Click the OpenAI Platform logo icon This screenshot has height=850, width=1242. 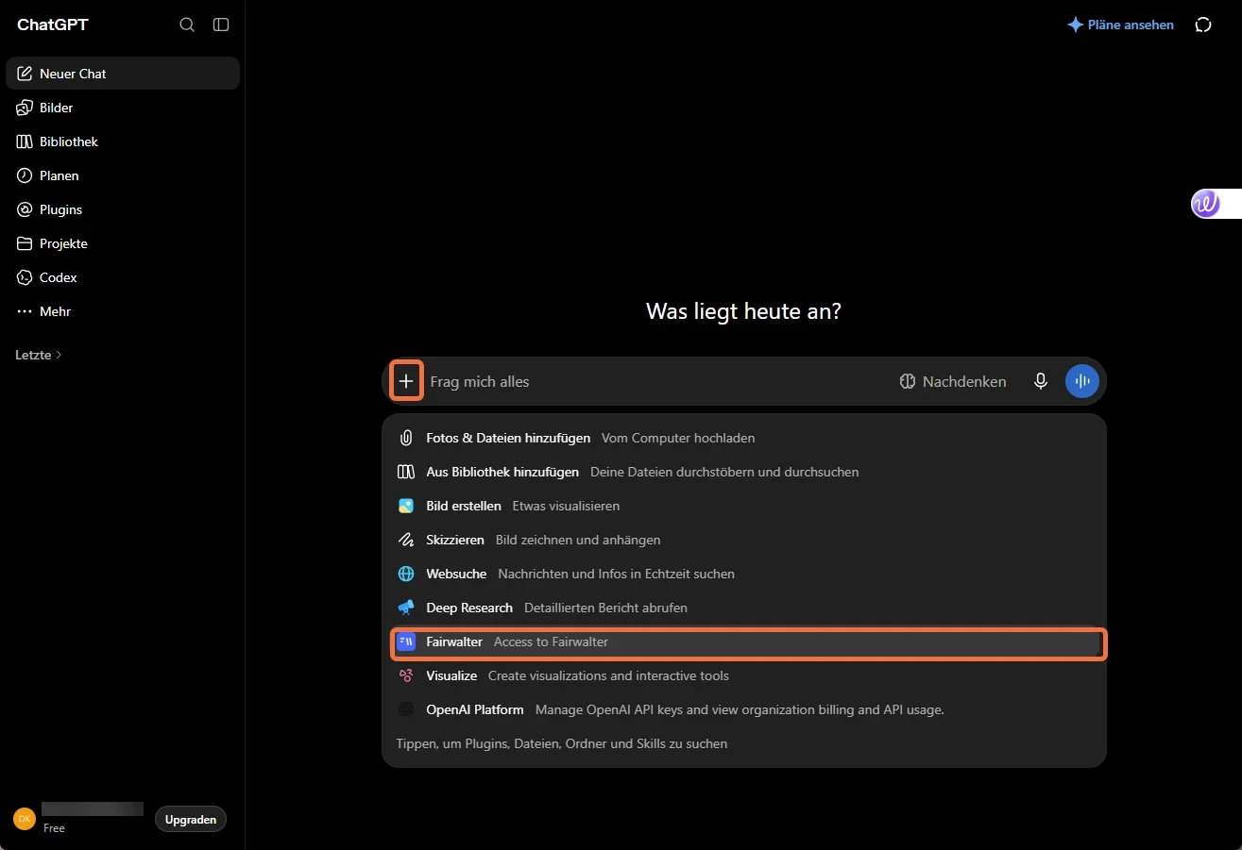pos(406,709)
